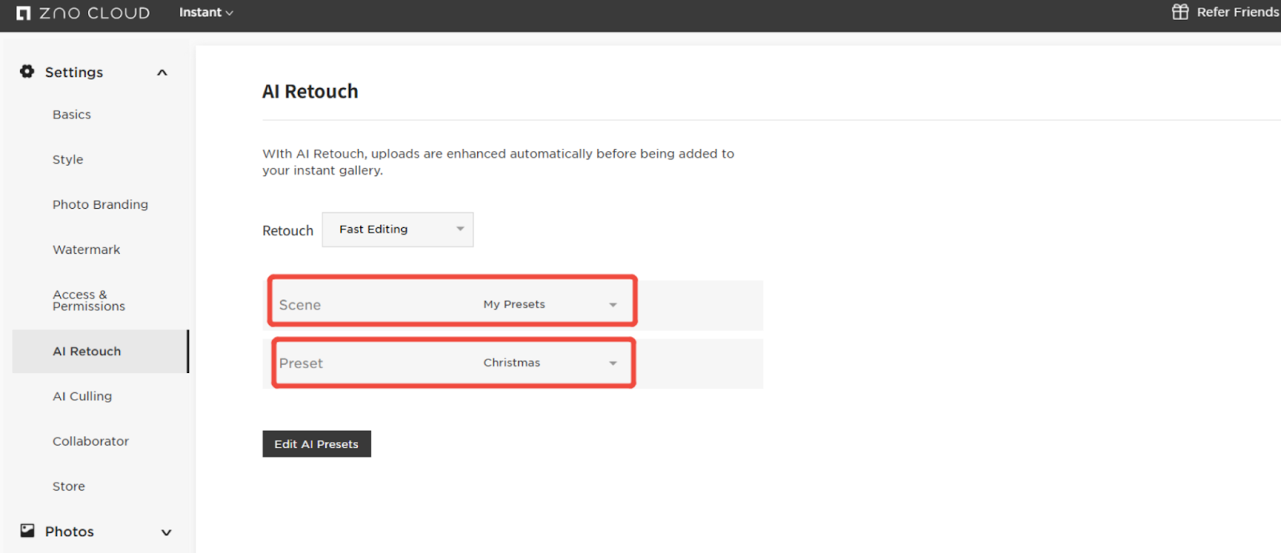Select Photo Branding in sidebar
1281x553 pixels.
(x=100, y=205)
